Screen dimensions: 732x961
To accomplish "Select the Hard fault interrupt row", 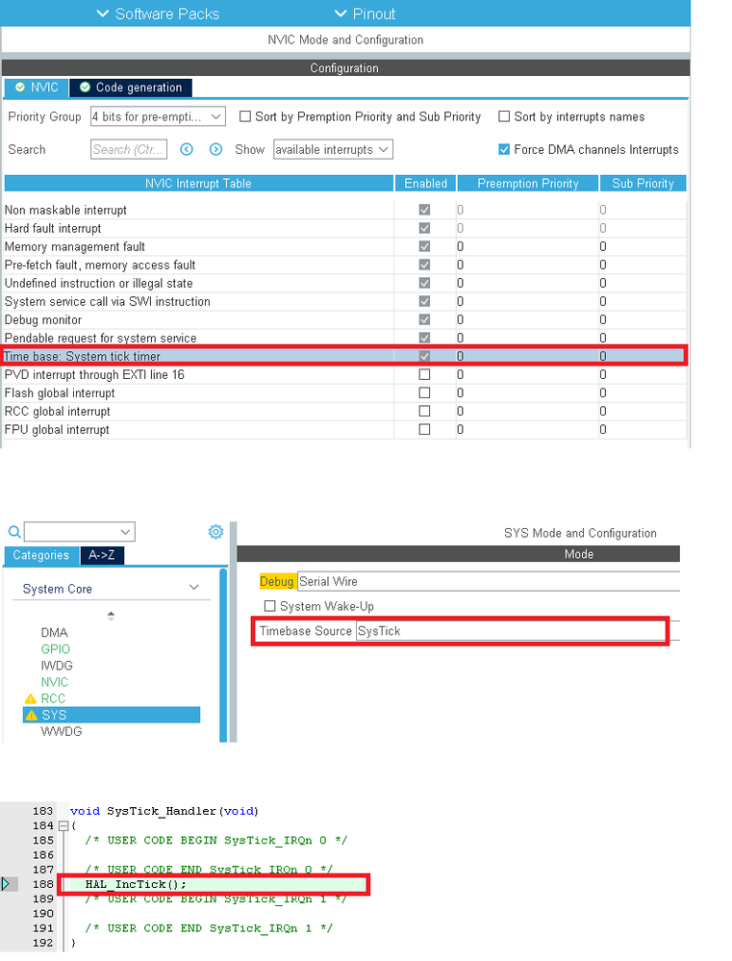I will tap(345, 228).
